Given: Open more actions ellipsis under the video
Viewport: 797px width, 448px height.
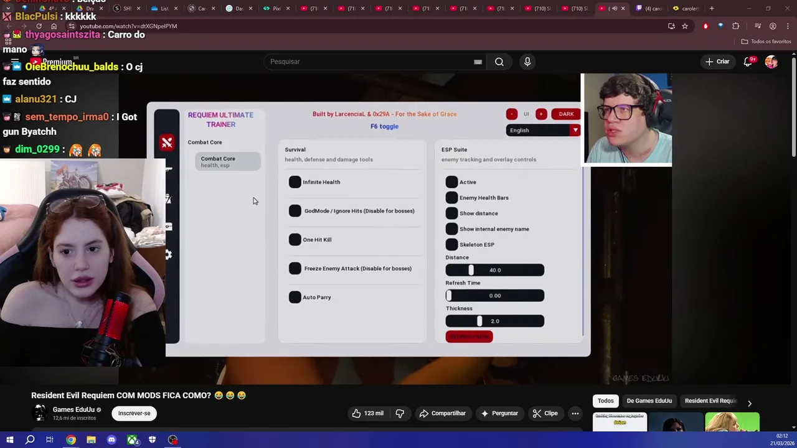Looking at the screenshot, I should tap(575, 413).
